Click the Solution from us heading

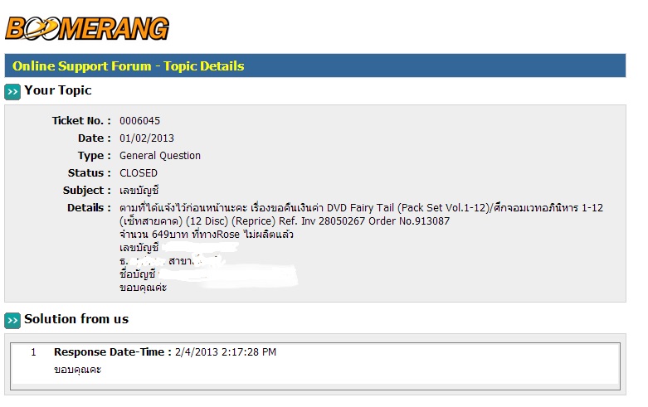coord(76,319)
